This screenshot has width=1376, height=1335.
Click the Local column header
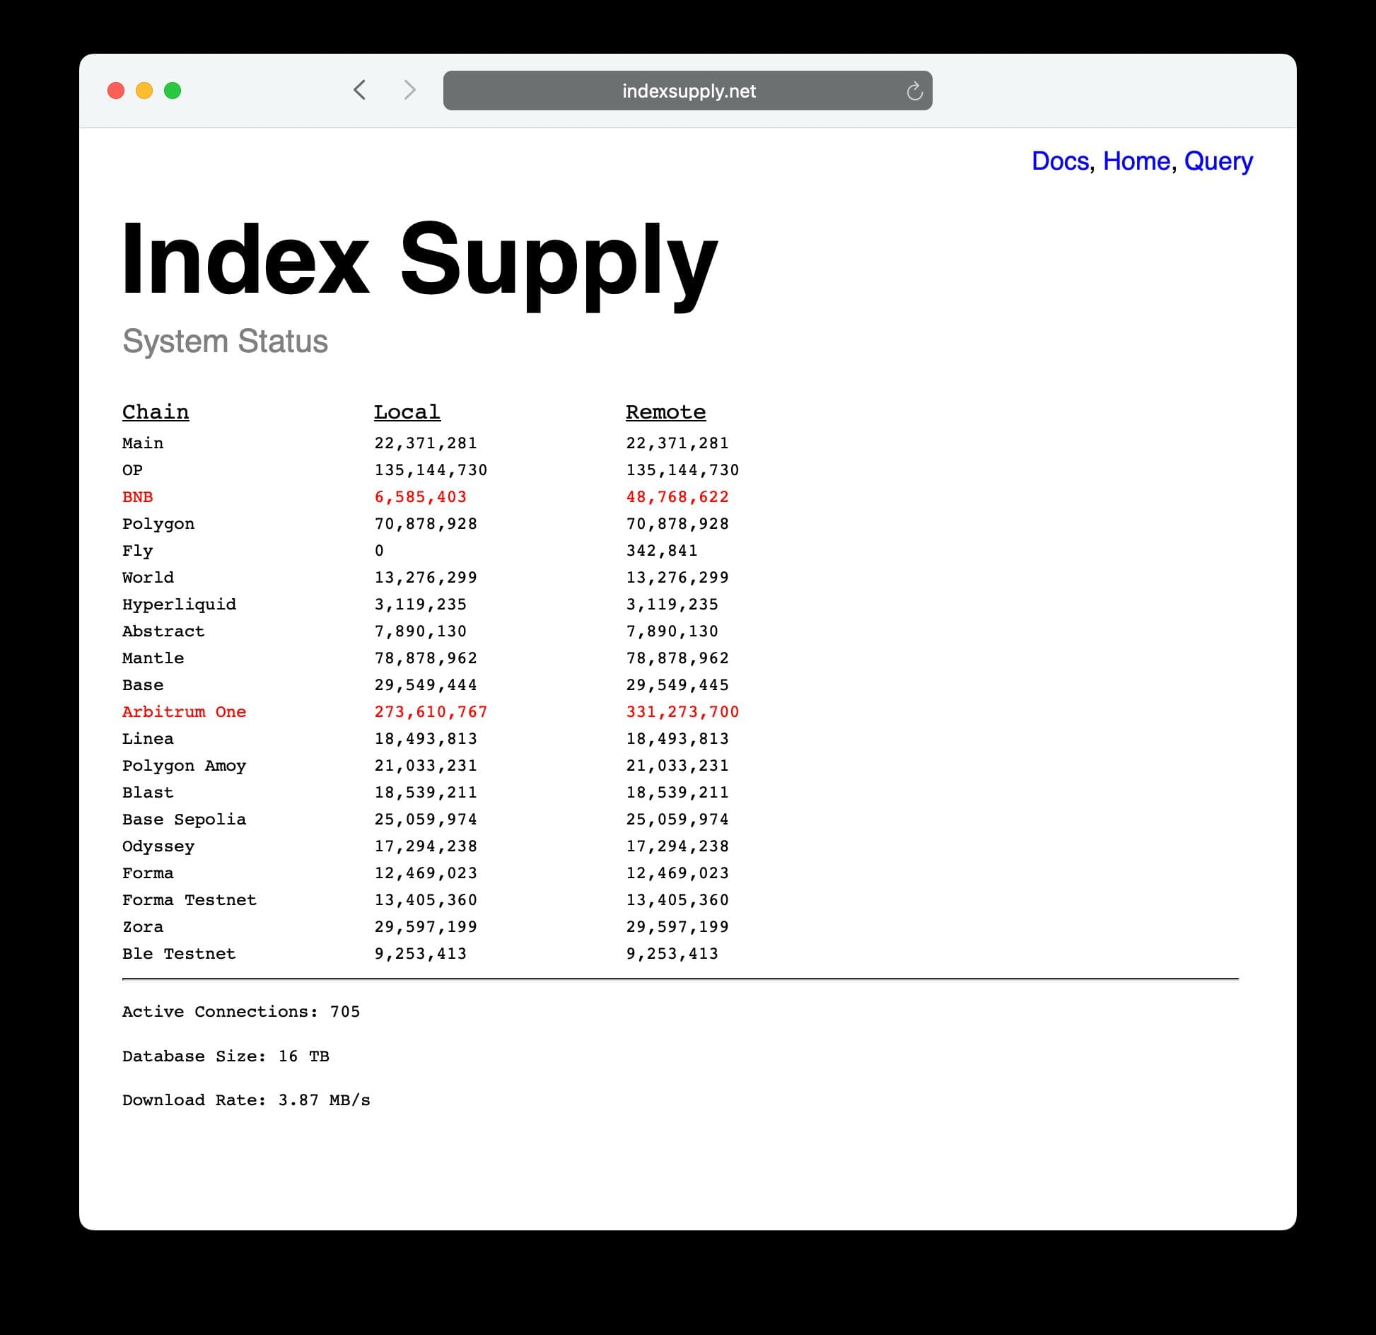pos(407,412)
